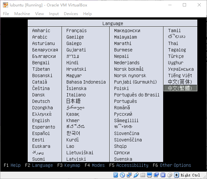This screenshot has width=207, height=179.
Task: Choose Français in the language list
Action: [76, 31]
